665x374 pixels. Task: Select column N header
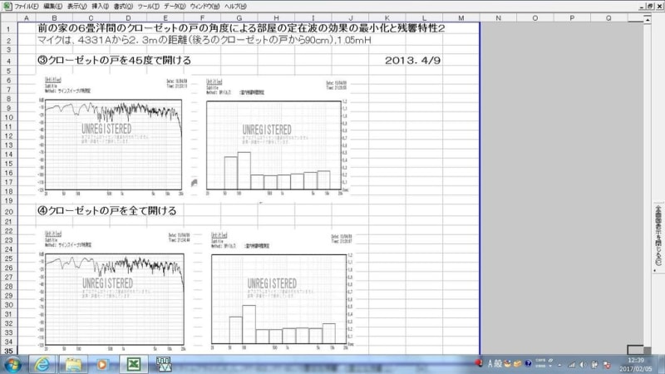click(498, 18)
